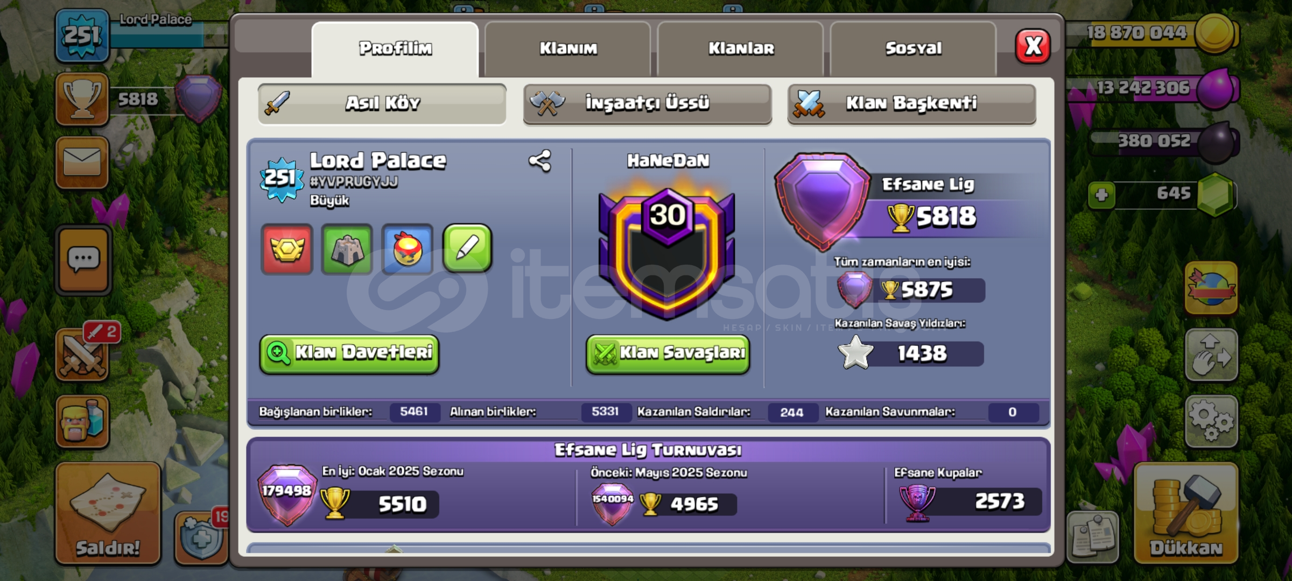The height and width of the screenshot is (581, 1292).
Task: Tap the crossed swords war icon
Action: click(x=83, y=355)
